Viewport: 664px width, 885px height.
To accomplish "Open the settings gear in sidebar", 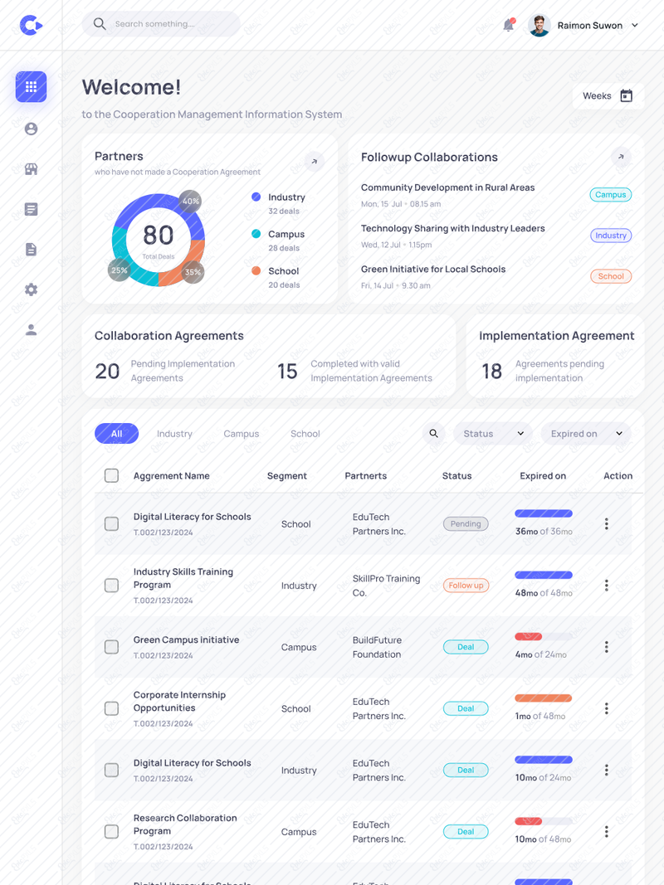I will pyautogui.click(x=31, y=289).
